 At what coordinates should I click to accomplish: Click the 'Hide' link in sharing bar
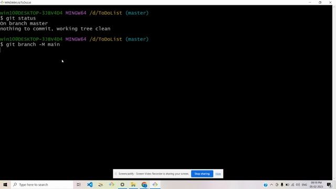[x=218, y=174]
